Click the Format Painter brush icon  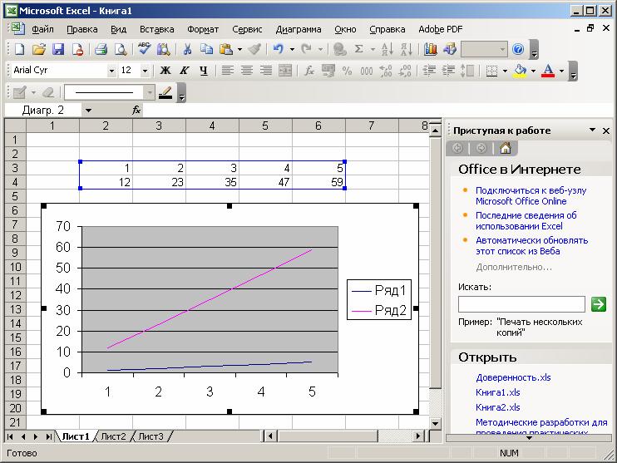255,49
